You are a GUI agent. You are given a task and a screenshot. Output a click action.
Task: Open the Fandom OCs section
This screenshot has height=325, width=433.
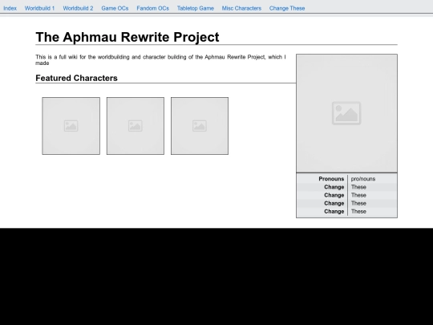152,8
